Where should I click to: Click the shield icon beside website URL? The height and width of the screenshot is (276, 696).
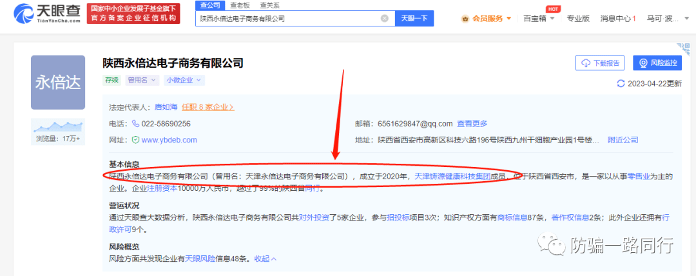pyautogui.click(x=135, y=140)
